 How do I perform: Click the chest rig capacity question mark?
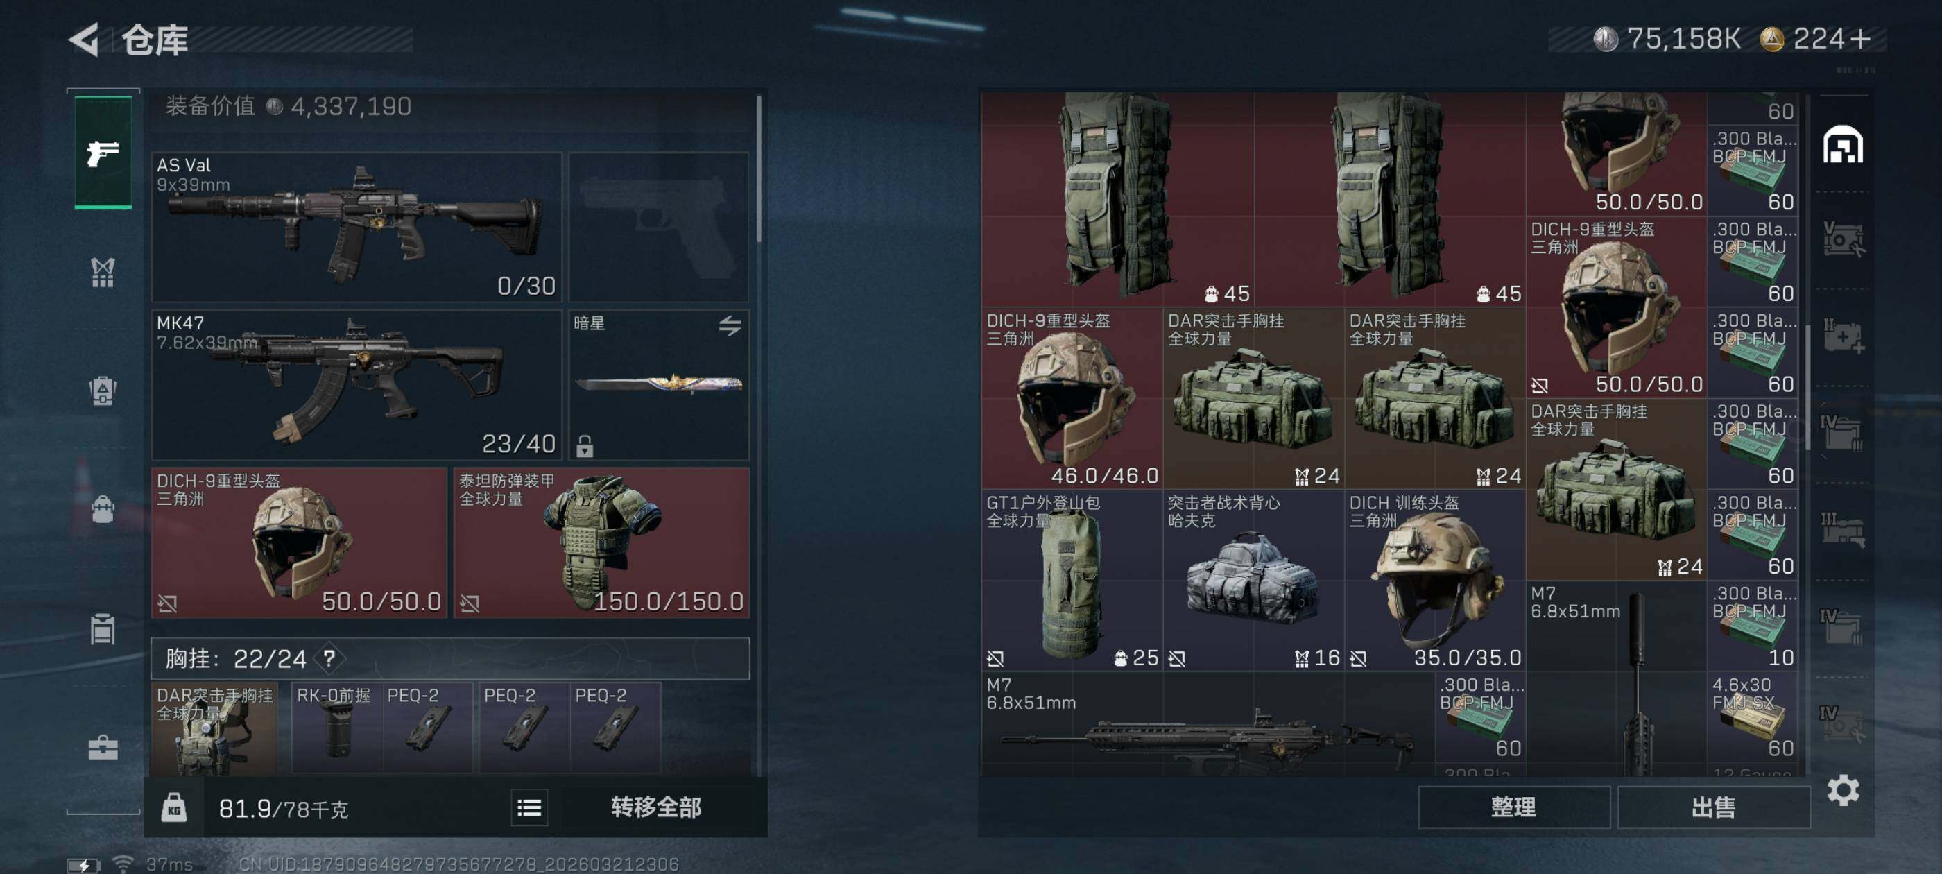point(329,658)
